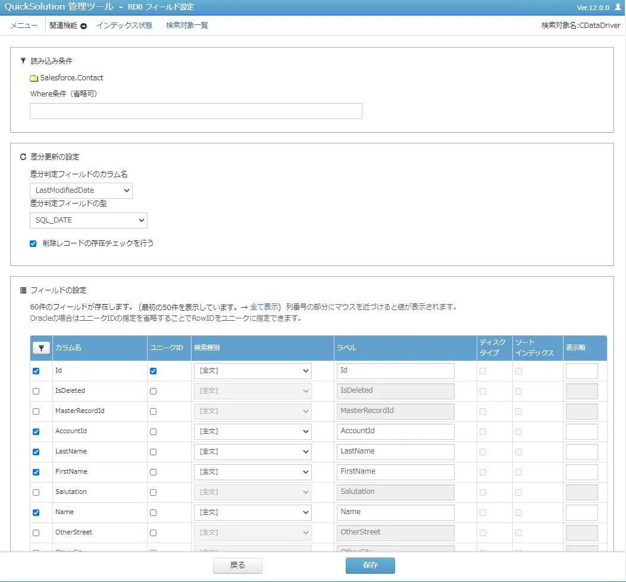The width and height of the screenshot is (626, 582).
Task: Uncheck the LastName column checkbox
Action: coord(36,452)
